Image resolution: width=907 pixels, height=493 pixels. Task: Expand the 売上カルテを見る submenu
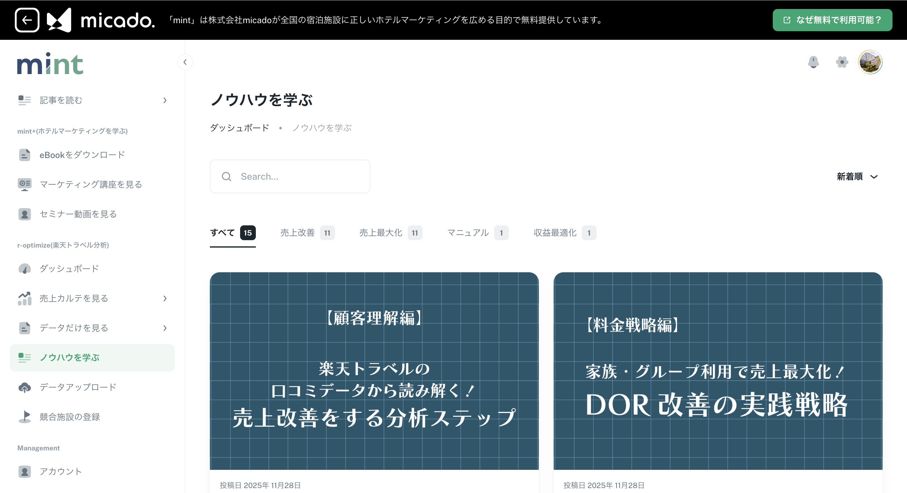(x=165, y=299)
